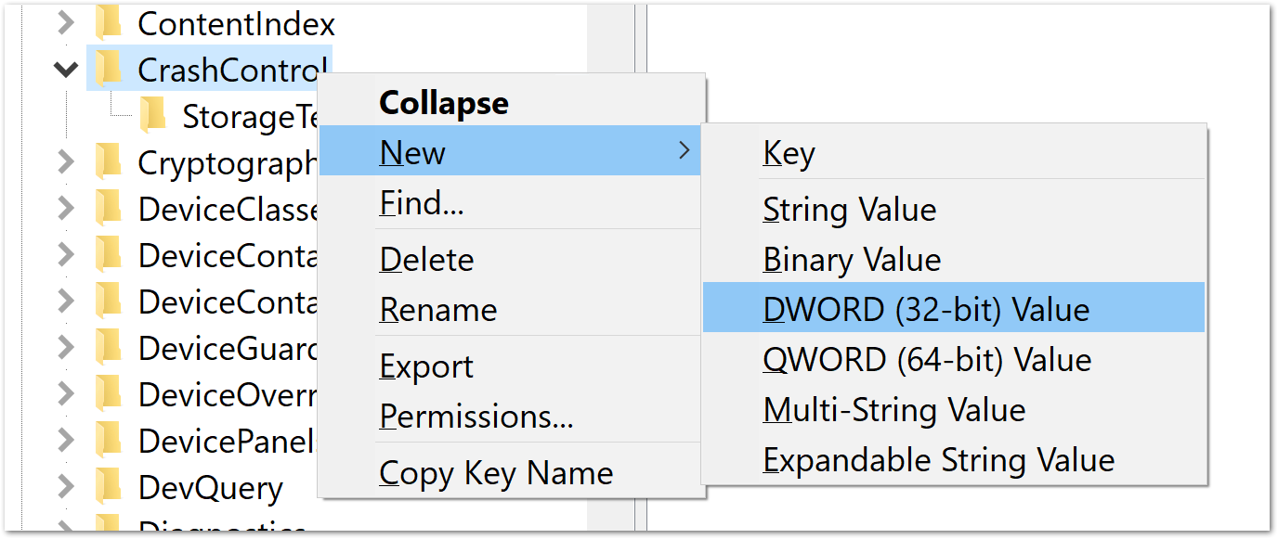Screen dimensions: 1278x539
Task: Expand the DeviceClasses tree node arrow
Action: [x=65, y=208]
